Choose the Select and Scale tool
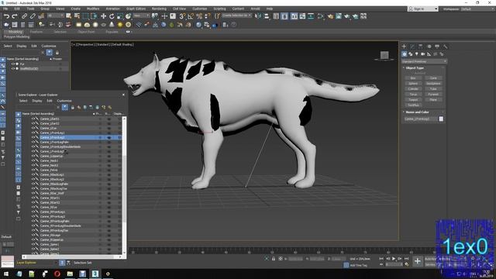This screenshot has width=496, height=279. tap(120, 16)
